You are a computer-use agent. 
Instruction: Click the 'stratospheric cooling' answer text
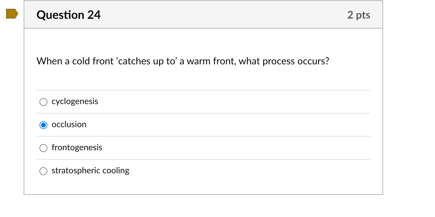tap(90, 171)
